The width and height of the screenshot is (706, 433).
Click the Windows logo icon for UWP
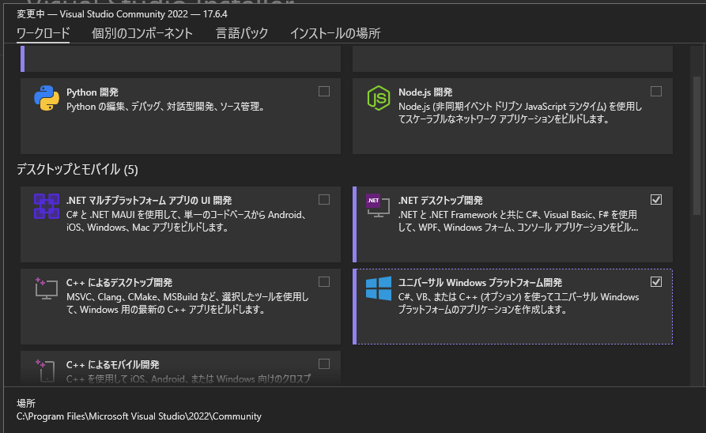pos(379,288)
